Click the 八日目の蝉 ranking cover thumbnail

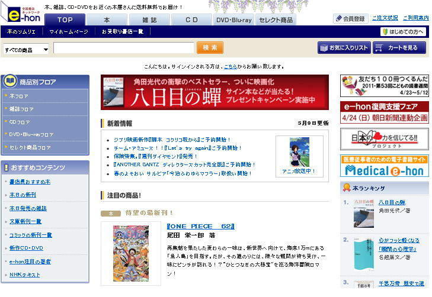click(x=364, y=214)
